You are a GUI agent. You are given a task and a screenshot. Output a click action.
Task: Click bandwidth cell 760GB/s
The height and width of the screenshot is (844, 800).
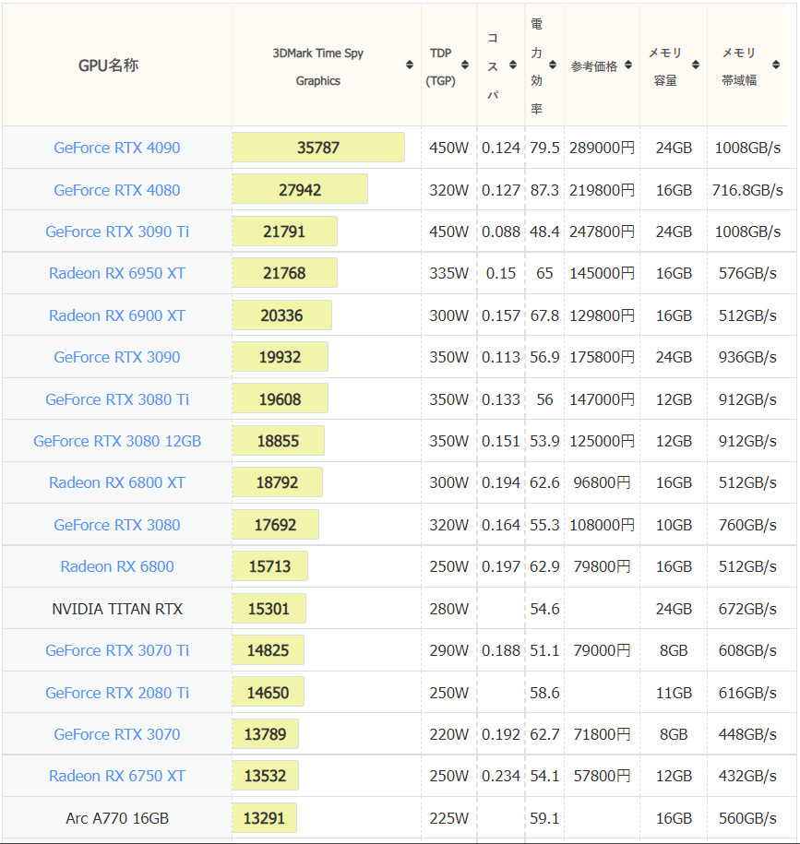pos(747,525)
